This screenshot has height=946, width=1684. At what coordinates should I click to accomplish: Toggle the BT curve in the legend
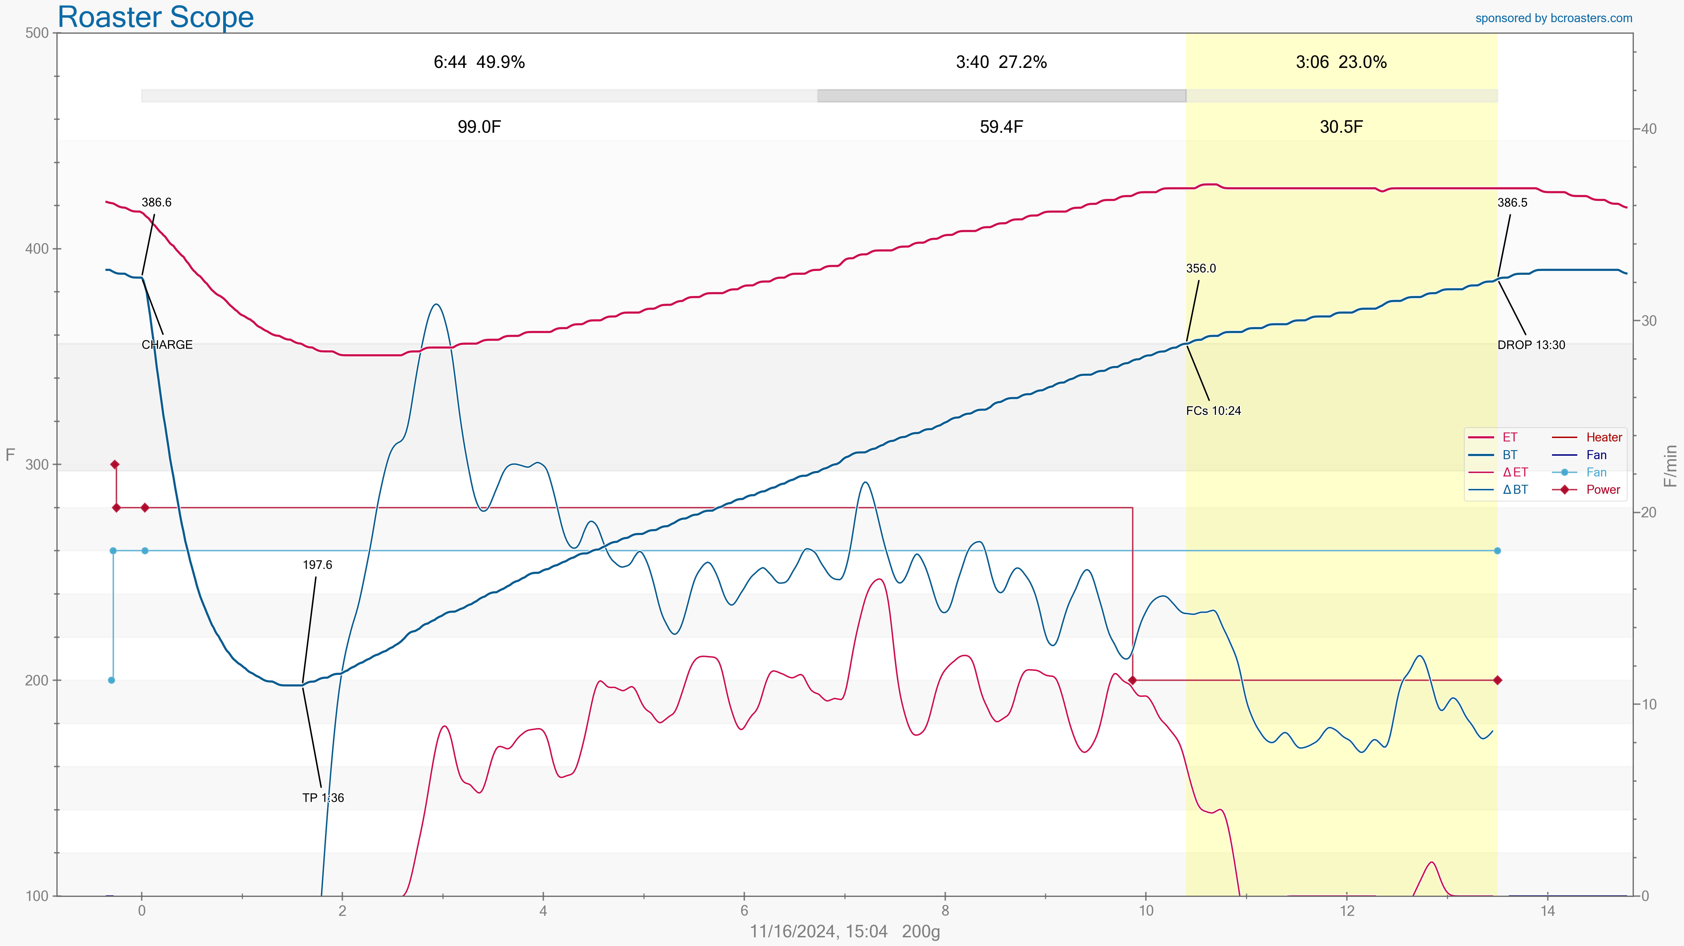(x=1509, y=455)
